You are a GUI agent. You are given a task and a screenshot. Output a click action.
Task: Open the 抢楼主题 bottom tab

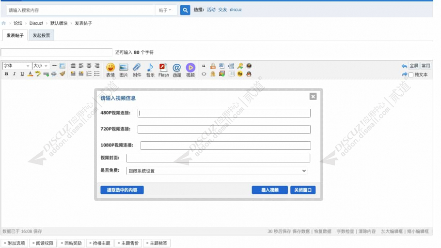pos(99,243)
